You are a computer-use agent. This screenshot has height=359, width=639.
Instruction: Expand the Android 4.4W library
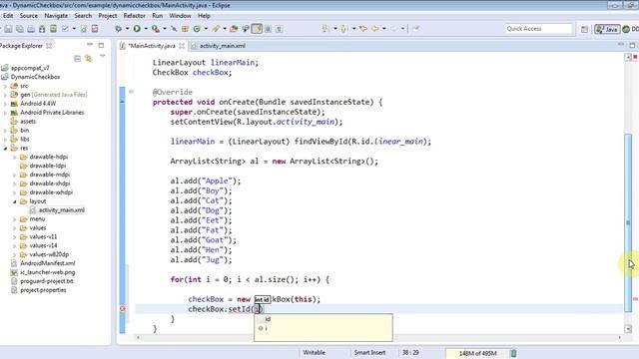coord(5,104)
